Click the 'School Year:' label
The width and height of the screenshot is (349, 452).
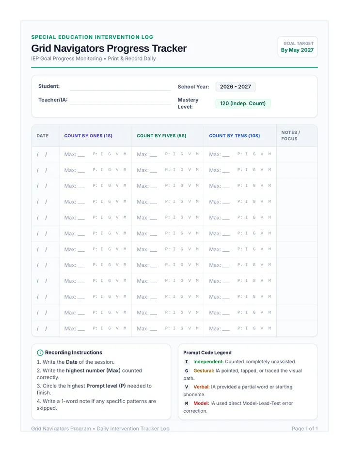click(193, 87)
